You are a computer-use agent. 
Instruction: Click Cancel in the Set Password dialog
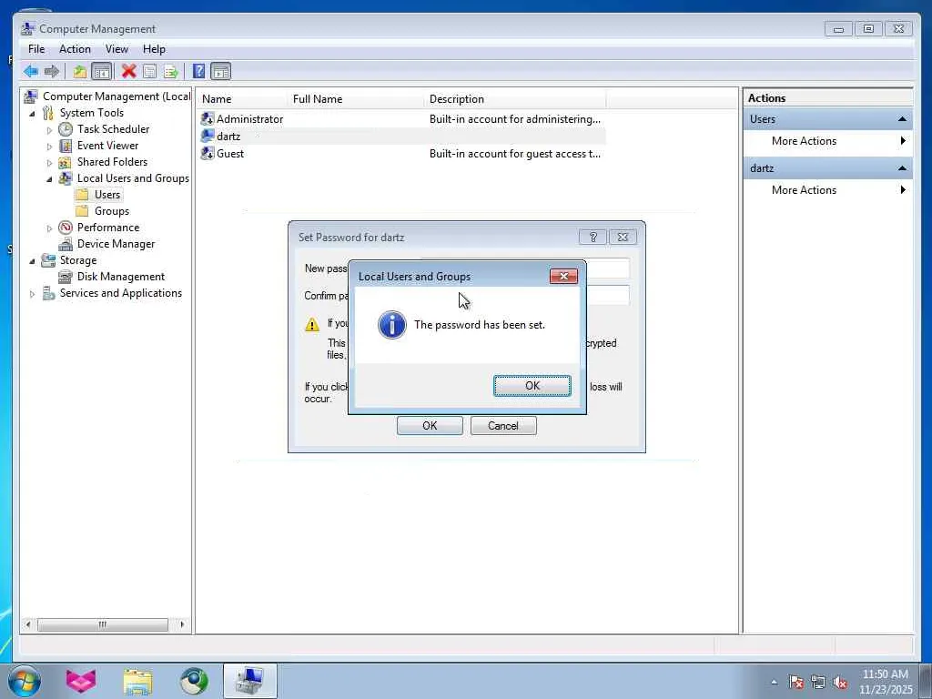[503, 426]
